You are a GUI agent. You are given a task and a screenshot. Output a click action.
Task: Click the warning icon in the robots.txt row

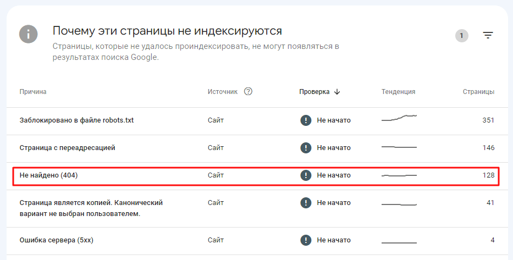[306, 120]
